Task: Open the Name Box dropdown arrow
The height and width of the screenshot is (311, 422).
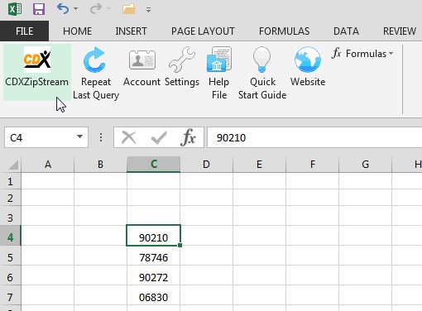Action: [79, 136]
